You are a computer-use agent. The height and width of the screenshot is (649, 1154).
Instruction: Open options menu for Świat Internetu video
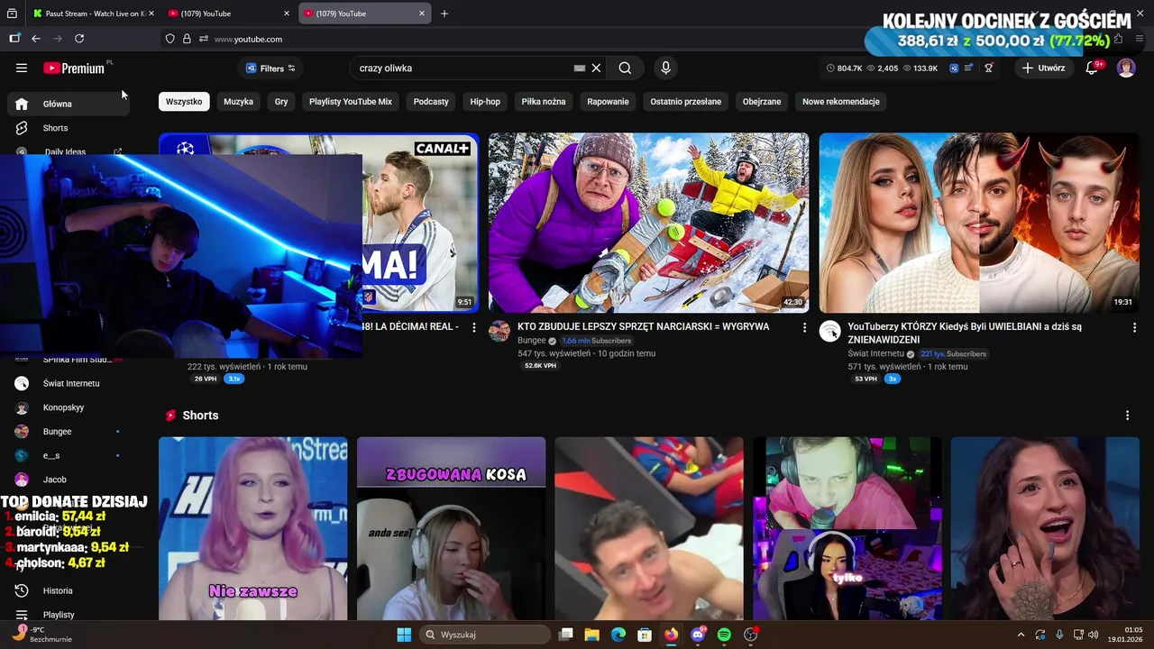click(x=1134, y=328)
